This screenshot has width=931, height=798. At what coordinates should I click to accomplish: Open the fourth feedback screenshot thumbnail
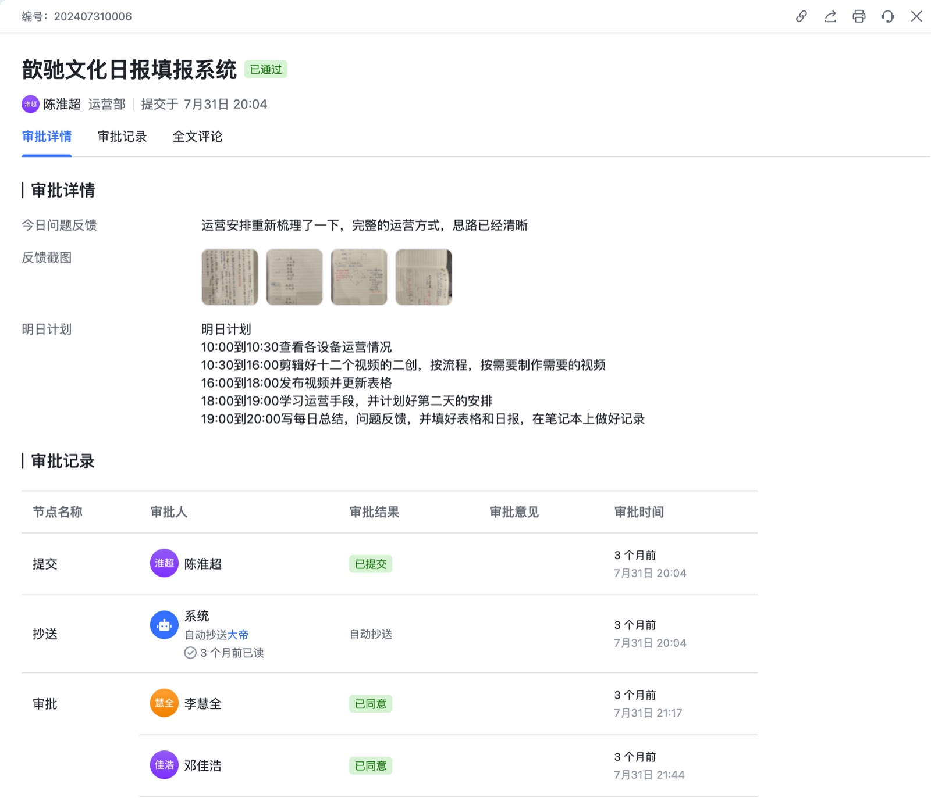point(424,277)
